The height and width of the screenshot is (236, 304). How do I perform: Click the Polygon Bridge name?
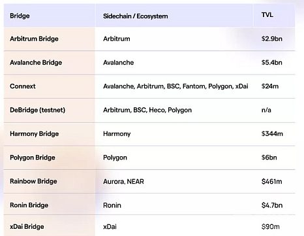(x=33, y=158)
